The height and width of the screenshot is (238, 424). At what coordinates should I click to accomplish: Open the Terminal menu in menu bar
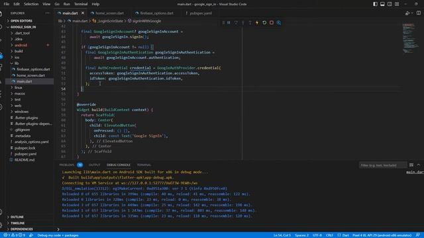(81, 4)
